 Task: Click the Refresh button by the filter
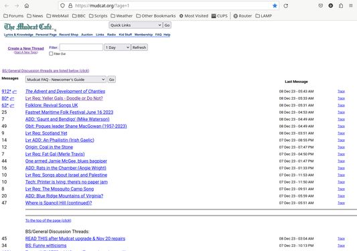139,48
